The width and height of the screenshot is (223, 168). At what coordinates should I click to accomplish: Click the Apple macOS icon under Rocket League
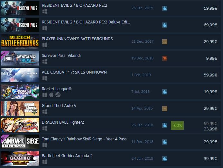(51, 95)
